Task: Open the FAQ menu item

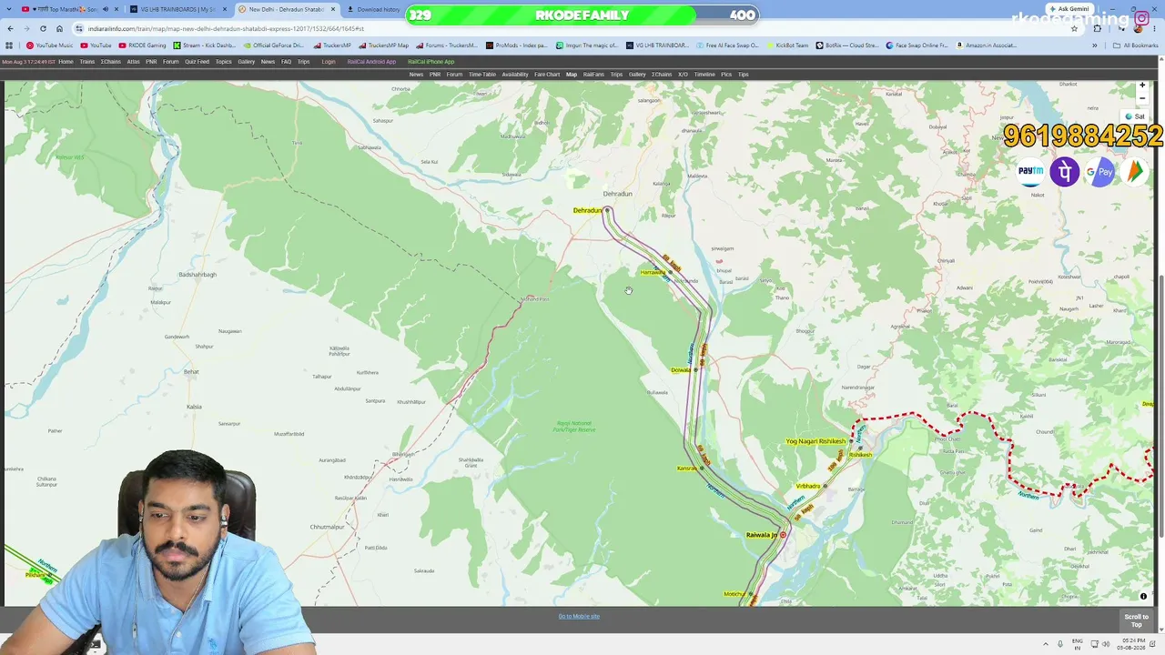Action: pyautogui.click(x=286, y=62)
